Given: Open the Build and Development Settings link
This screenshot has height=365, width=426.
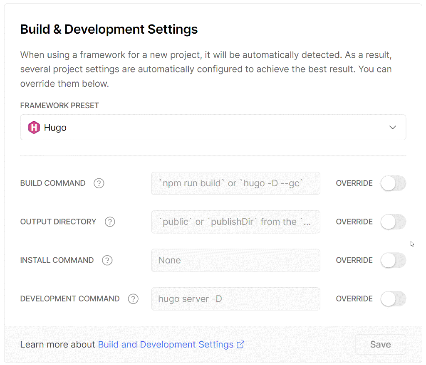Looking at the screenshot, I should click(x=166, y=344).
